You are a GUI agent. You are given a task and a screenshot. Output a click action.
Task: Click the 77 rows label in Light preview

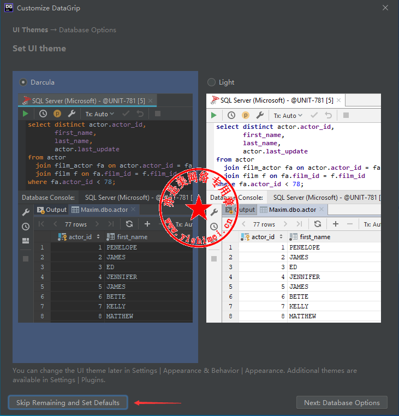264,224
